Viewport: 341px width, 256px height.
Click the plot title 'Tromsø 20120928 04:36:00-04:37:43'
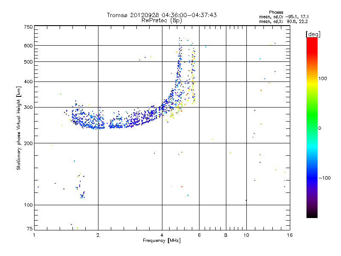click(x=162, y=15)
